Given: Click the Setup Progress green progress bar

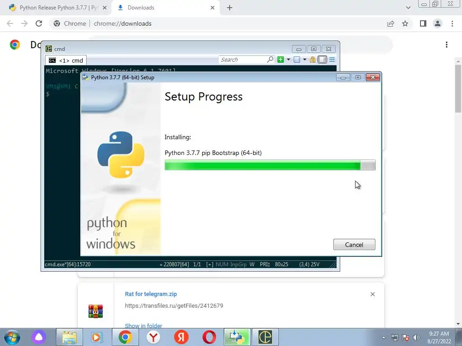Looking at the screenshot, I should point(270,165).
